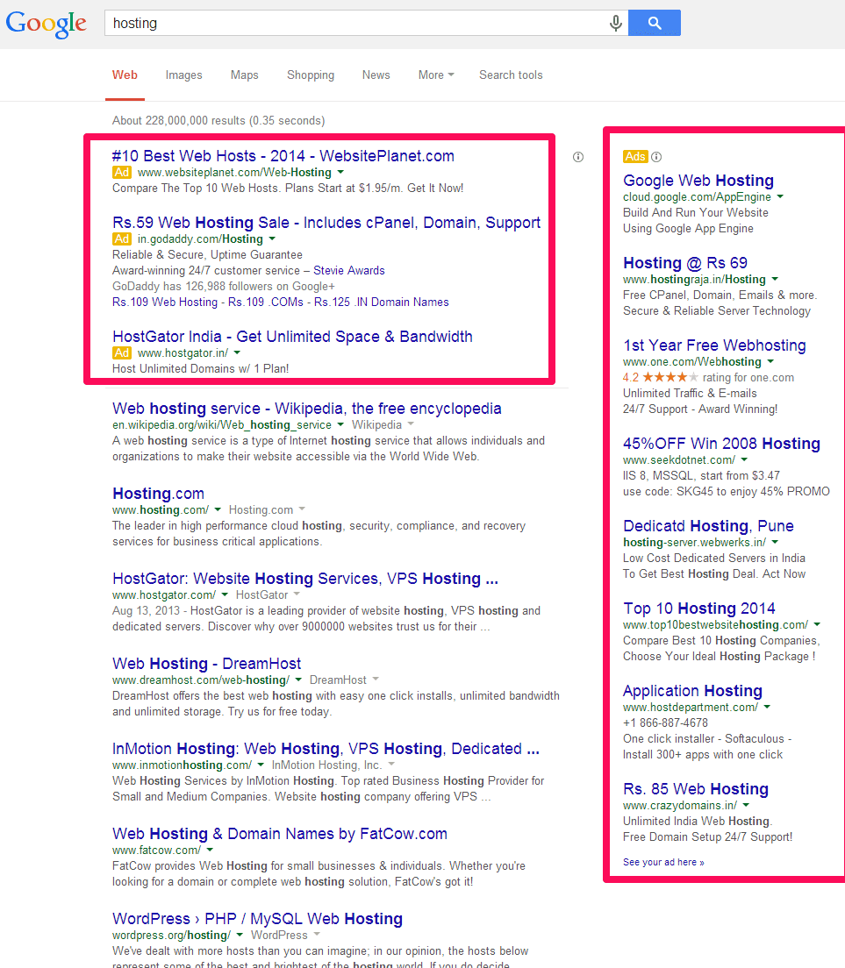Open Search tools
The height and width of the screenshot is (968, 845).
(x=511, y=75)
